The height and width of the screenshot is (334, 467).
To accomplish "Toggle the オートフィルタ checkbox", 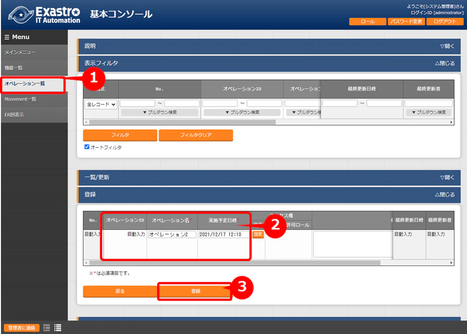I will point(87,147).
